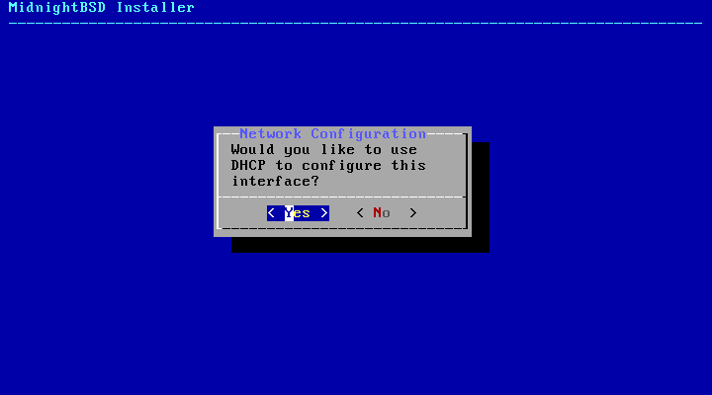Click the word DHCP in the message
712x395 pixels.
[248, 166]
